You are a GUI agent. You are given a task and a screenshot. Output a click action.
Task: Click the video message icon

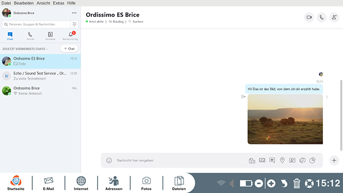click(x=272, y=160)
